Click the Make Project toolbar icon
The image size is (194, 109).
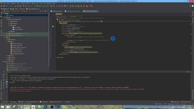coord(35,6)
